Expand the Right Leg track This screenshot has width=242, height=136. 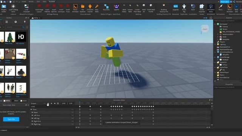coord(32,124)
